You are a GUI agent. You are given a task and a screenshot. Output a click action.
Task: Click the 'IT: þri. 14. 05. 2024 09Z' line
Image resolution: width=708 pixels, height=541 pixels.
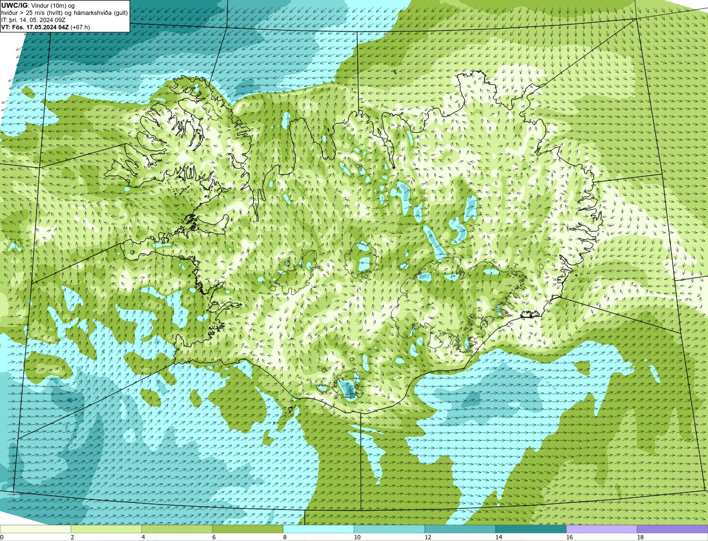(34, 19)
